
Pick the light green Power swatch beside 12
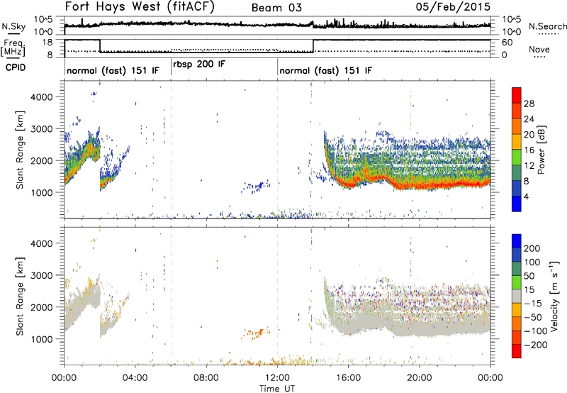pyautogui.click(x=517, y=157)
